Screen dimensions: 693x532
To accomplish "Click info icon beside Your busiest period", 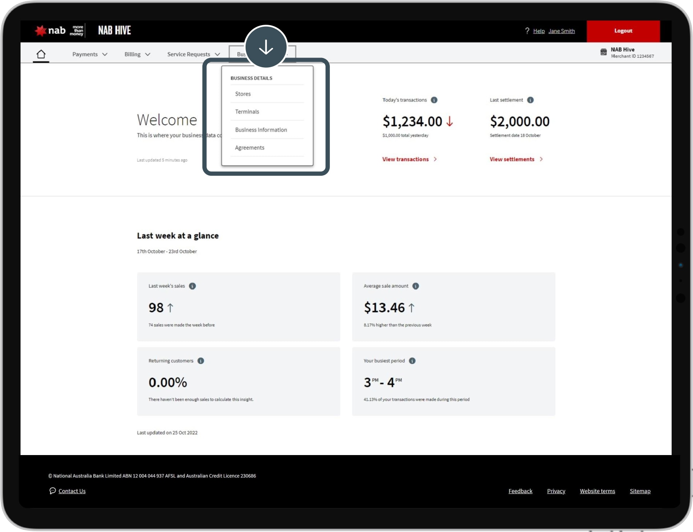I will 412,361.
